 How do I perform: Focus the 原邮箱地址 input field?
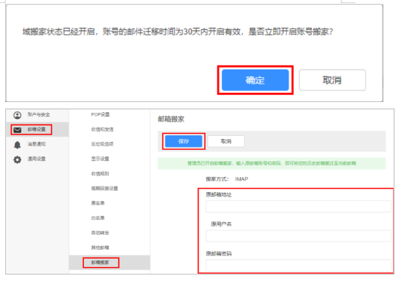(x=298, y=206)
